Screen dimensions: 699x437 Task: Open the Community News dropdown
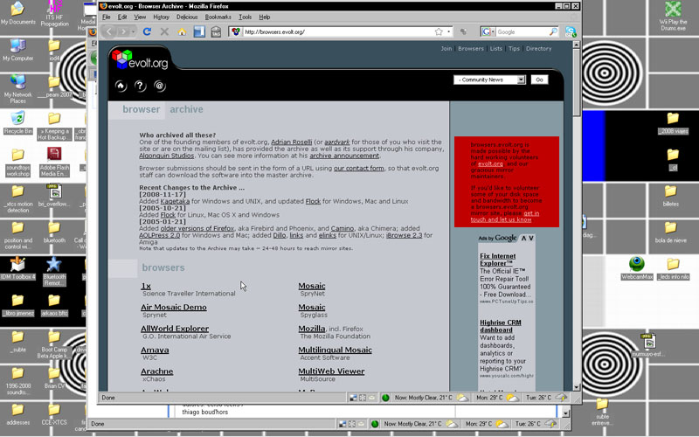[x=489, y=80]
